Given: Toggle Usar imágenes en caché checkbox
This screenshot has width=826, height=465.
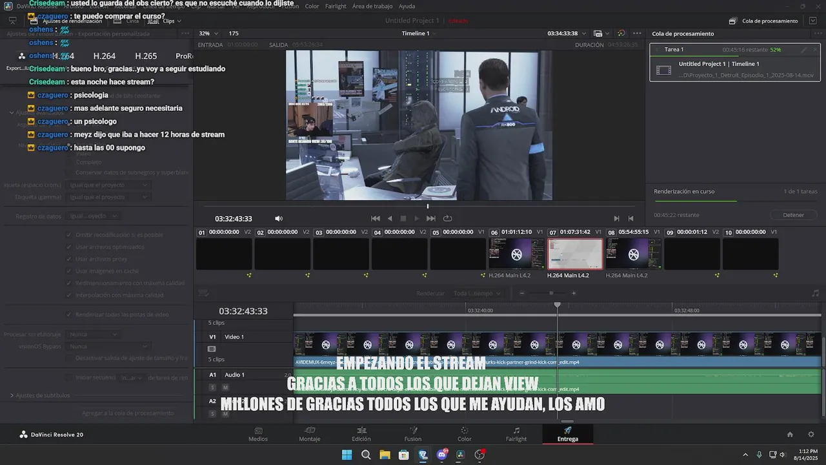Looking at the screenshot, I should (x=69, y=271).
